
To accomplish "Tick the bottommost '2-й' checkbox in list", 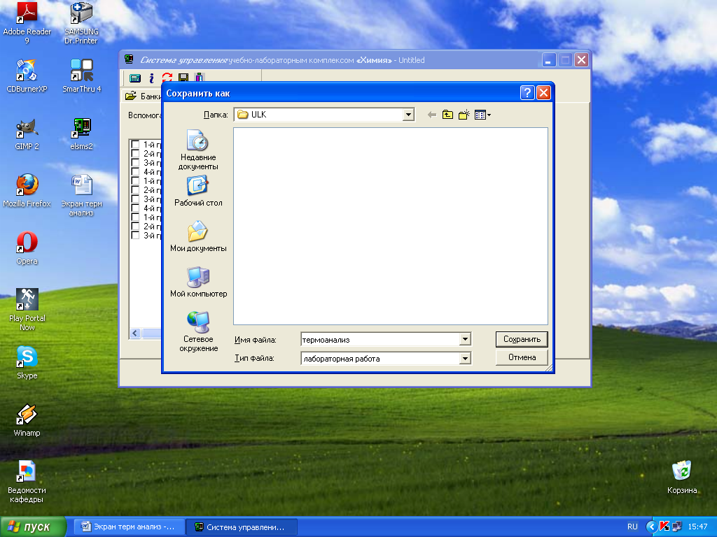I will 135,226.
